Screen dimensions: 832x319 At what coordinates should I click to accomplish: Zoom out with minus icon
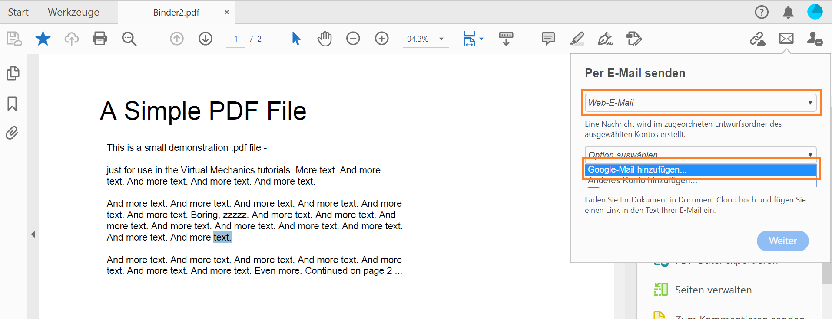click(353, 39)
